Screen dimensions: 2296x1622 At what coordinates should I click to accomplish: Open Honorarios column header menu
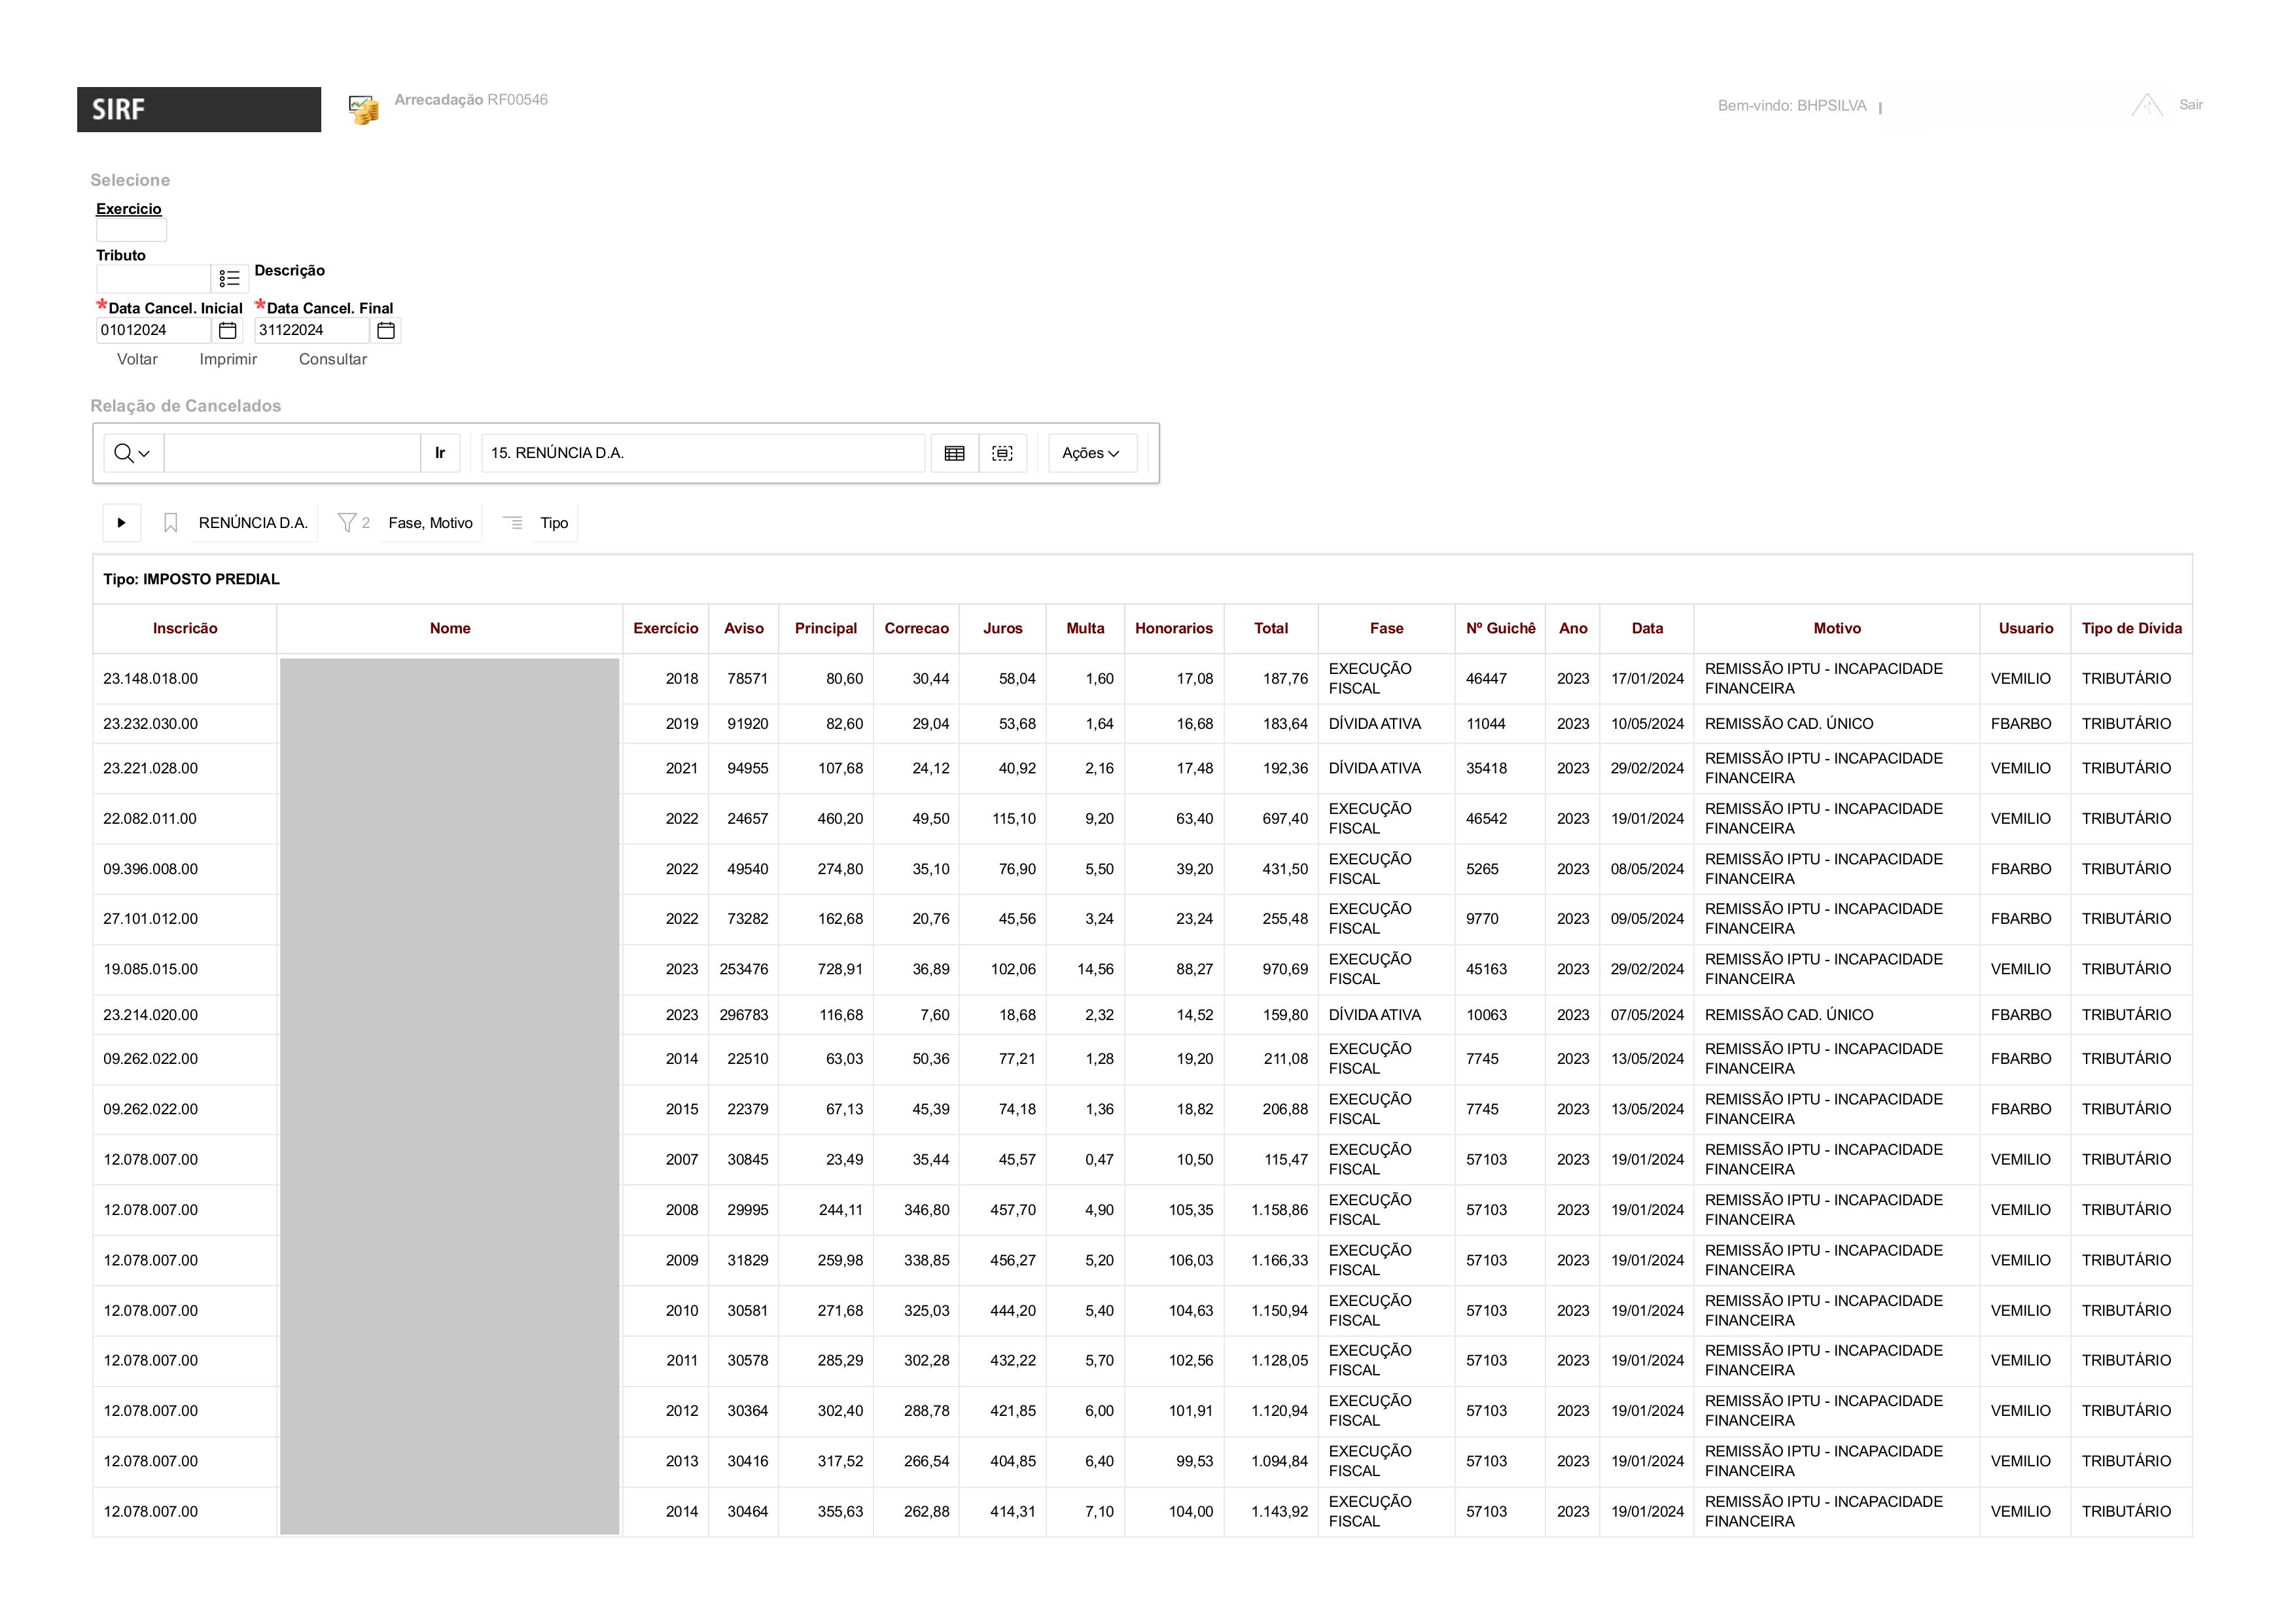[1174, 628]
